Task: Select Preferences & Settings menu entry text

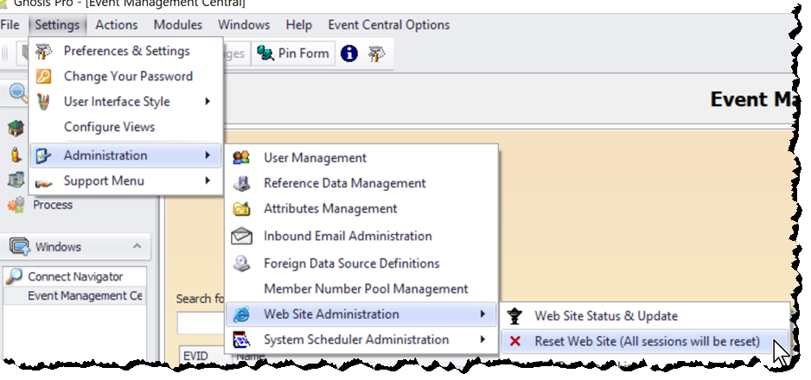Action: tap(127, 51)
